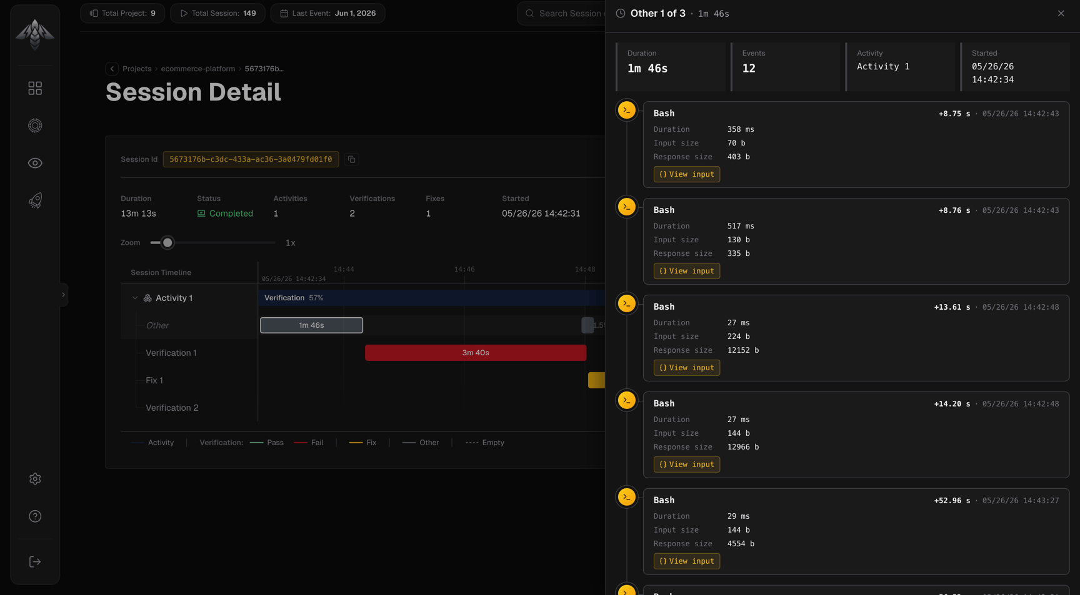This screenshot has height=595, width=1080.
Task: Open the target circle icon in sidebar
Action: tap(35, 125)
